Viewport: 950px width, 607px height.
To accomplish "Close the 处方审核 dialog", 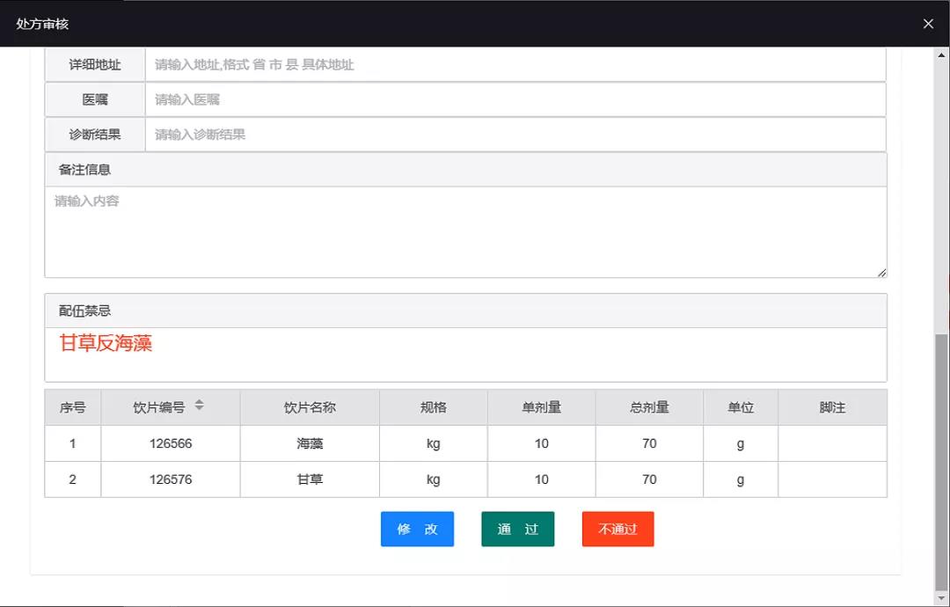I will (928, 24).
